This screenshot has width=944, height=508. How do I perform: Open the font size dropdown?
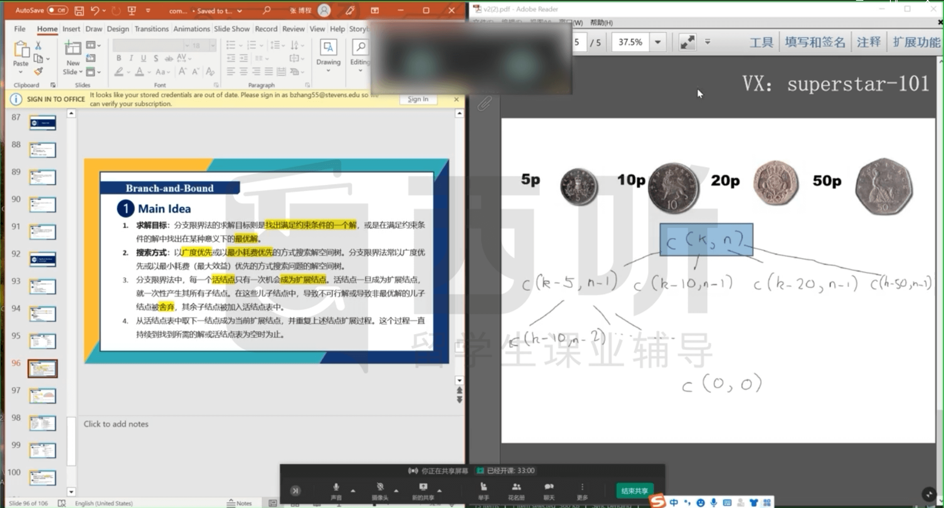coord(212,45)
